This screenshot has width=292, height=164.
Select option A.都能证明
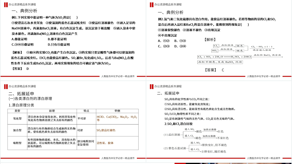click(19, 39)
